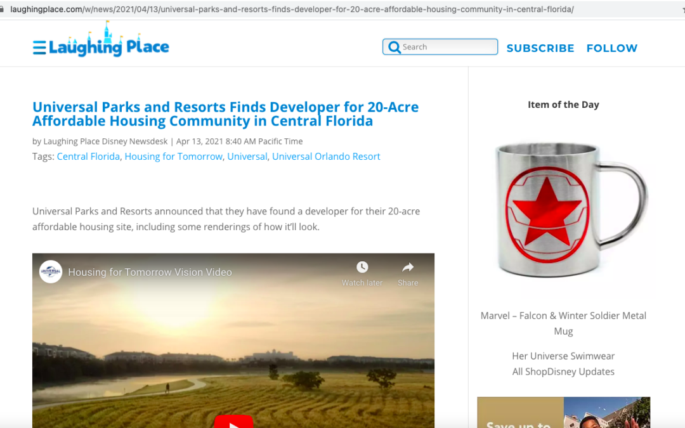685x428 pixels.
Task: Click the 'Item of the Day' heading
Action: (563, 105)
